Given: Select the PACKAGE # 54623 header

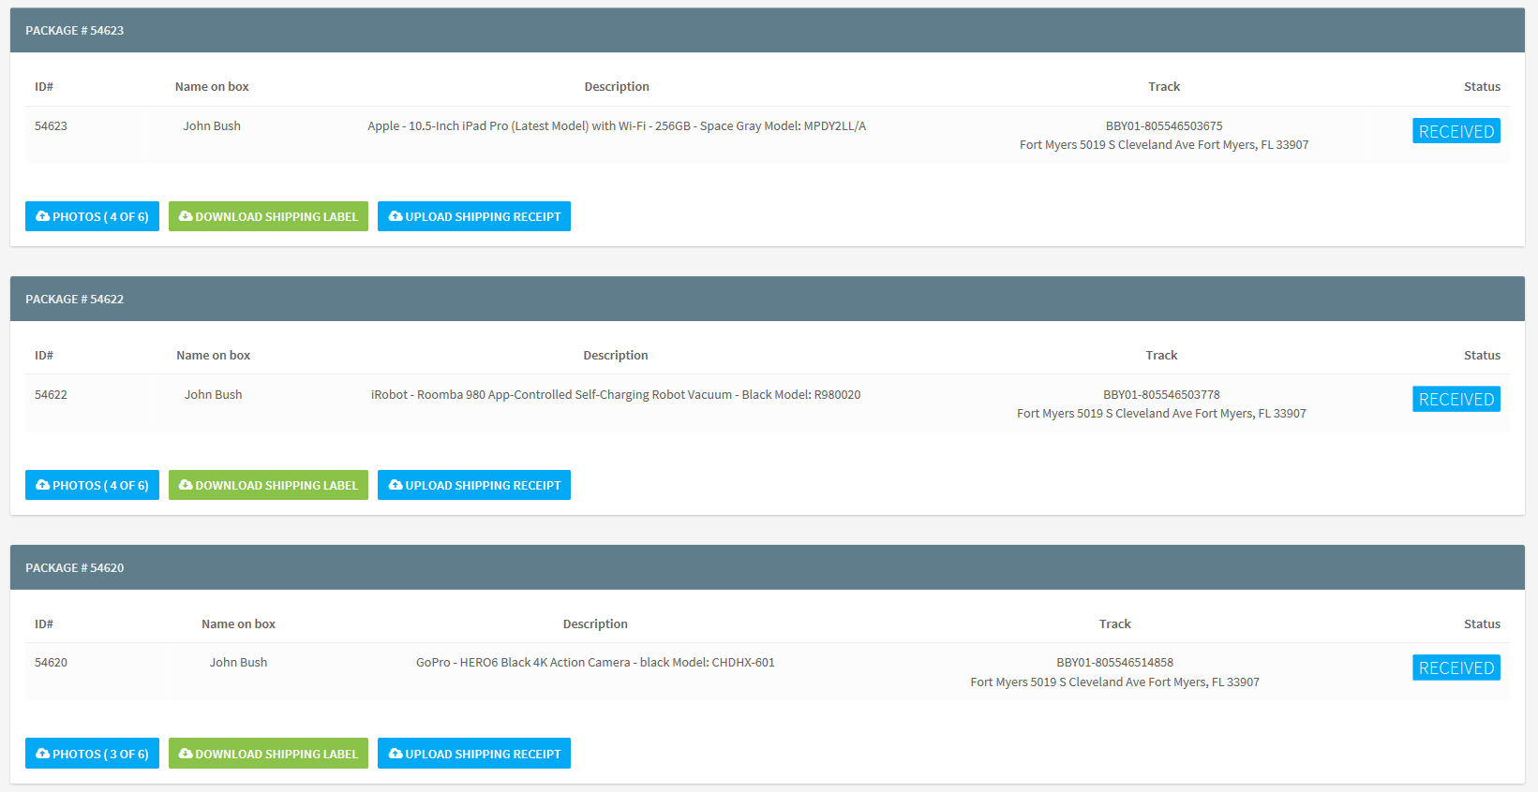Looking at the screenshot, I should pos(768,30).
